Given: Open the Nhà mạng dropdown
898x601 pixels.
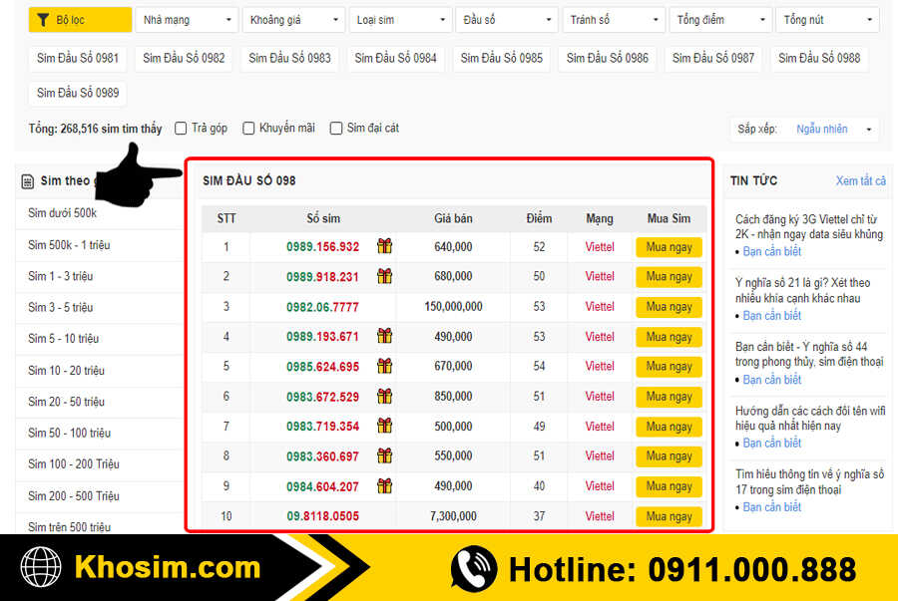Looking at the screenshot, I should click(187, 20).
